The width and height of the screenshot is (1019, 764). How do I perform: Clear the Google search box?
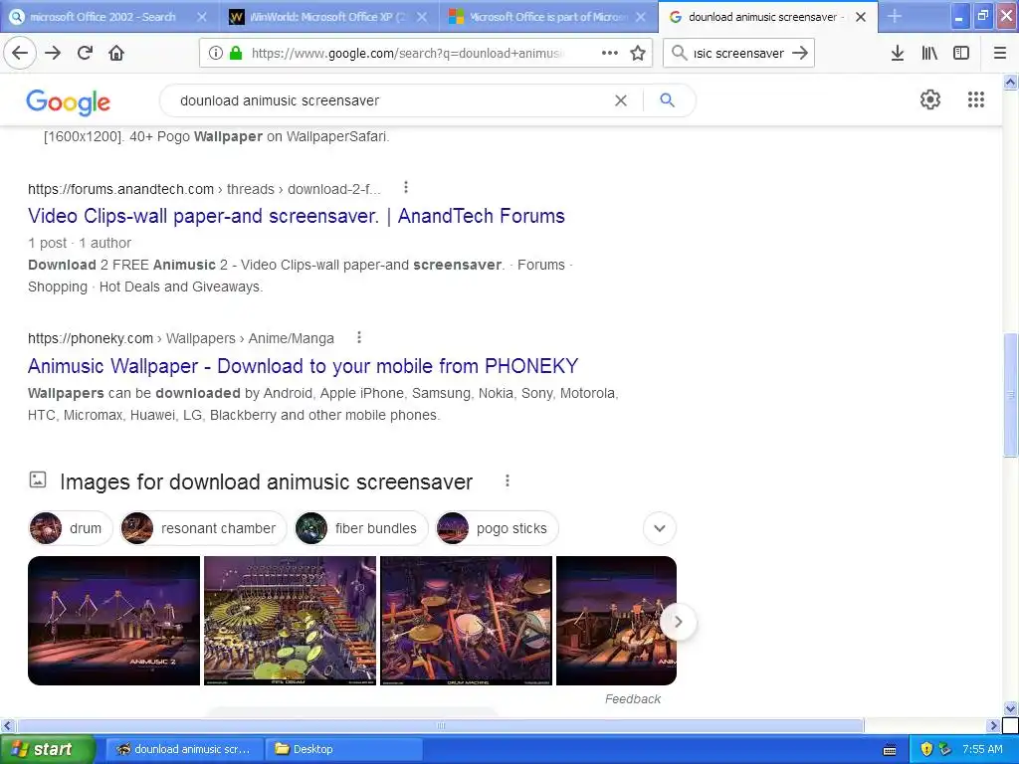coord(621,100)
